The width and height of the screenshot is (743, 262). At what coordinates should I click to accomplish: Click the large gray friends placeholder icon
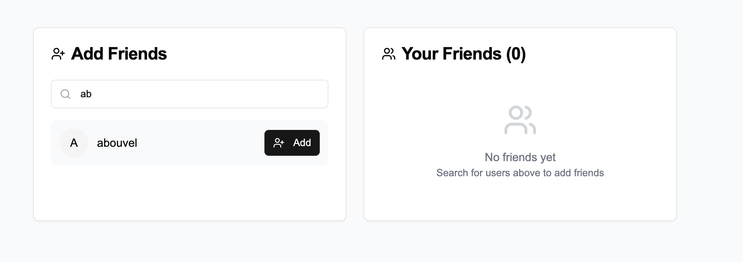pyautogui.click(x=520, y=120)
